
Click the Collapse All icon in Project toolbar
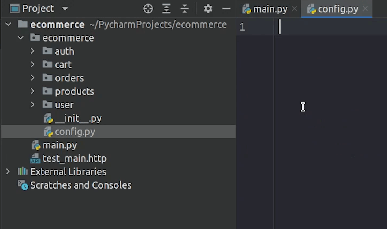click(184, 9)
